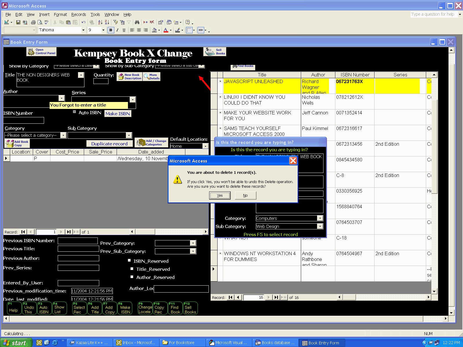Open Print Preview from toolbar
Viewport: 463px width, 347px height.
pyautogui.click(x=40, y=22)
